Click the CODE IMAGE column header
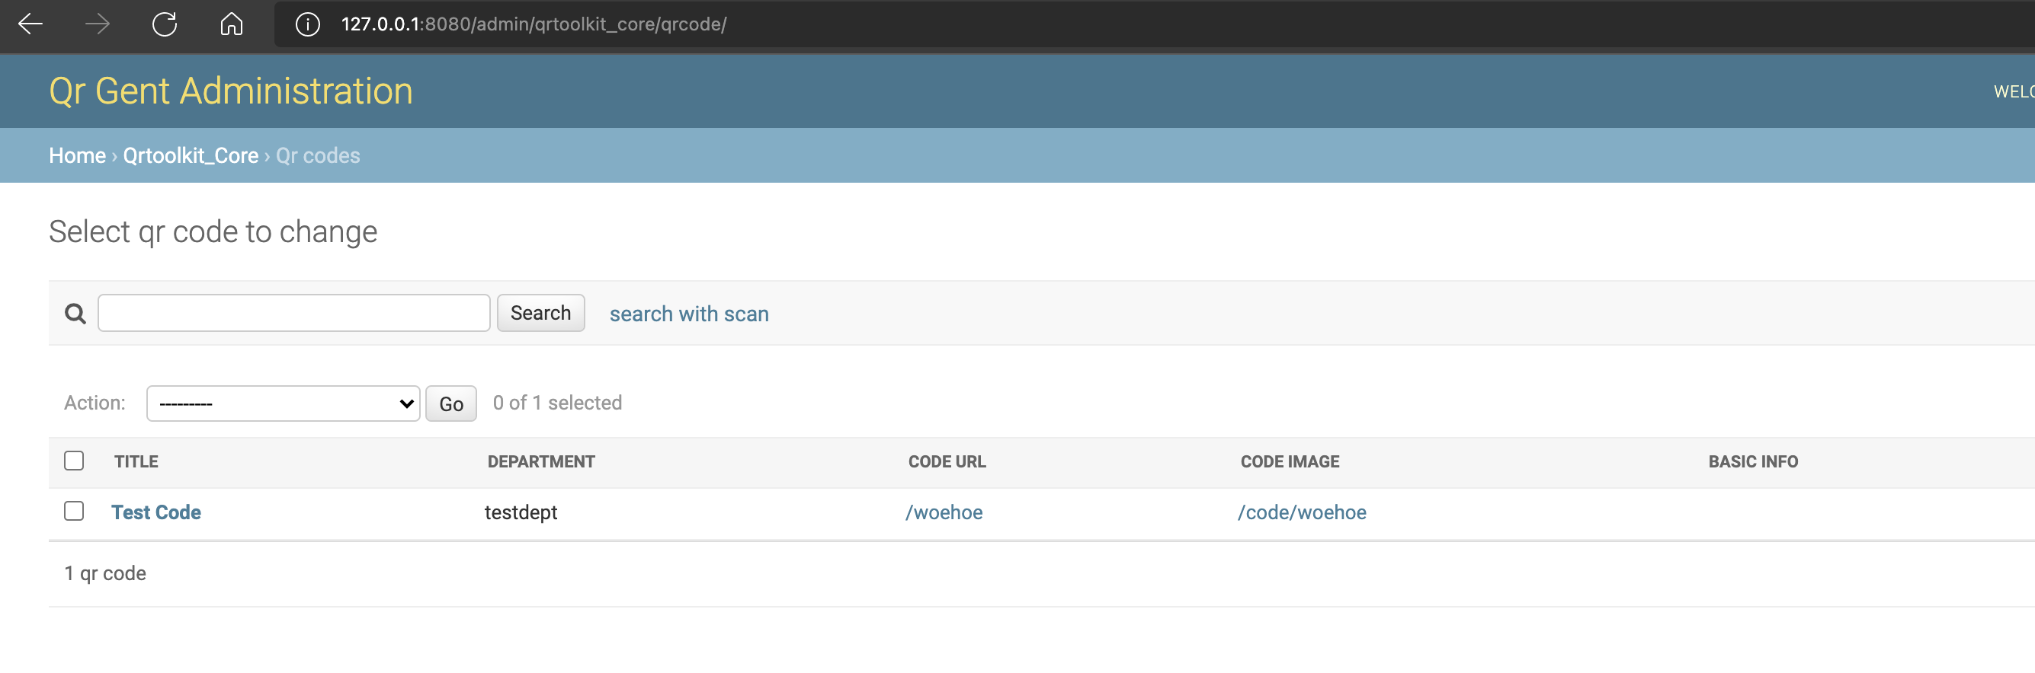 [x=1290, y=461]
